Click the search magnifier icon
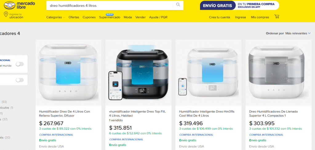Image resolution: width=315 pixels, height=150 pixels. point(178,5)
